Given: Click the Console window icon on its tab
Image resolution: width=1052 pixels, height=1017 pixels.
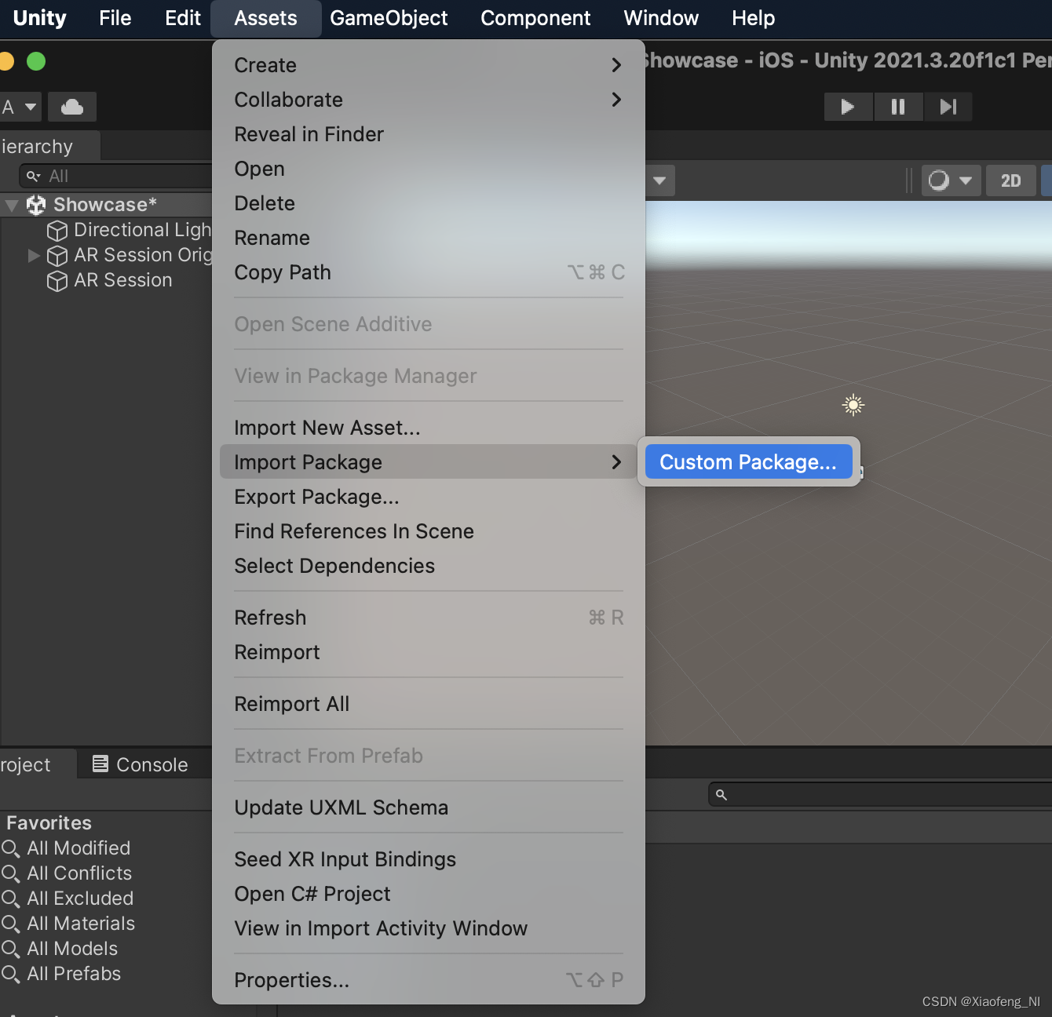Looking at the screenshot, I should pos(99,764).
